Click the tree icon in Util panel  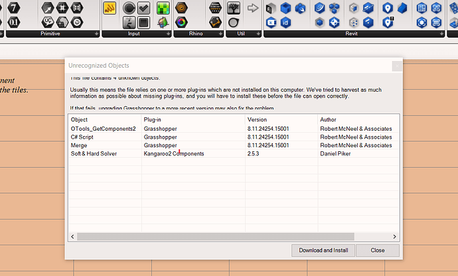coord(234,8)
